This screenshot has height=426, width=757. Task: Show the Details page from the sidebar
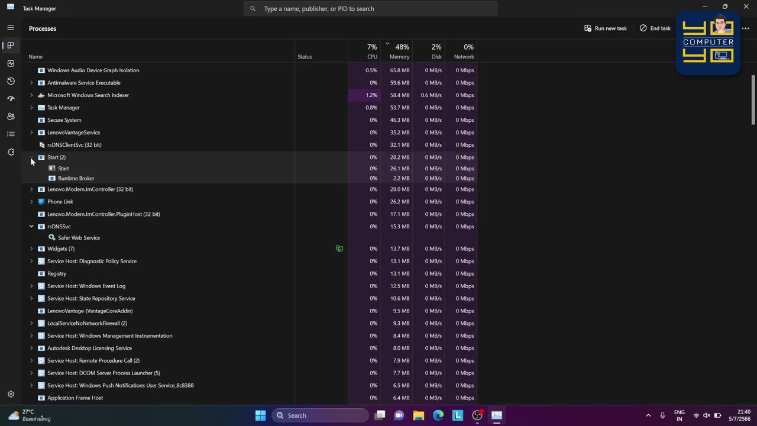tap(11, 134)
